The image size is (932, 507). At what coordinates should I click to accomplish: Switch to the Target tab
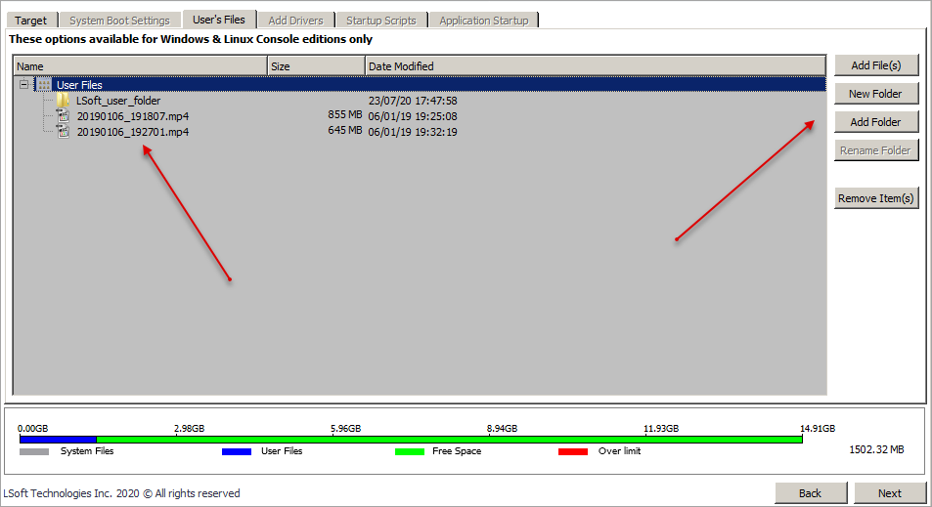pyautogui.click(x=31, y=21)
